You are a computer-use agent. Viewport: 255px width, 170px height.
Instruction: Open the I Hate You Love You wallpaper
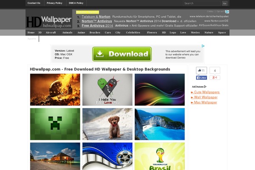click(x=108, y=90)
